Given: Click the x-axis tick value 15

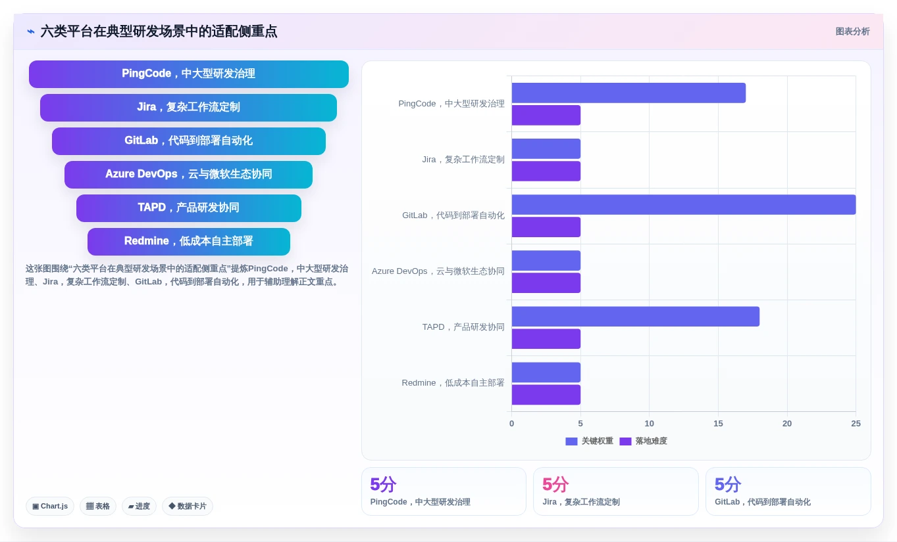Looking at the screenshot, I should click(x=718, y=424).
